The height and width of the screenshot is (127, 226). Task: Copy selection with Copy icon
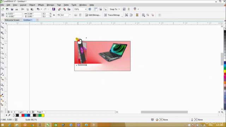[28, 9]
